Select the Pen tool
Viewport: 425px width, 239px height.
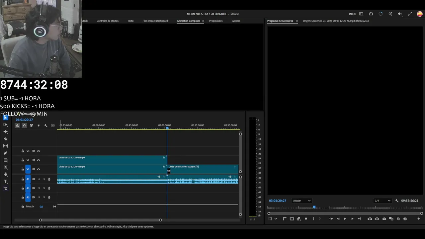(5, 153)
